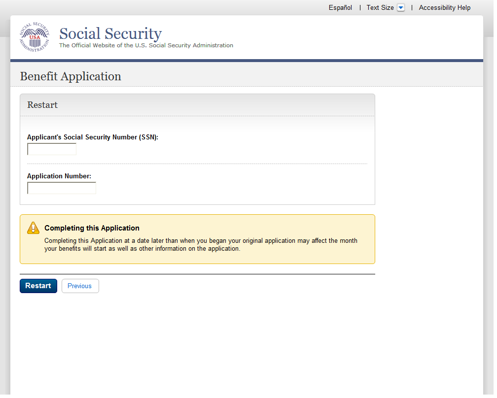This screenshot has height=398, width=497.
Task: Click the Completing this Application heading
Action: coord(92,228)
